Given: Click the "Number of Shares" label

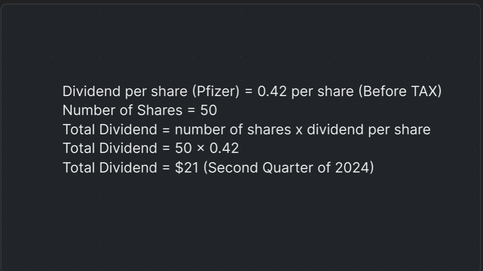Looking at the screenshot, I should tap(122, 110).
